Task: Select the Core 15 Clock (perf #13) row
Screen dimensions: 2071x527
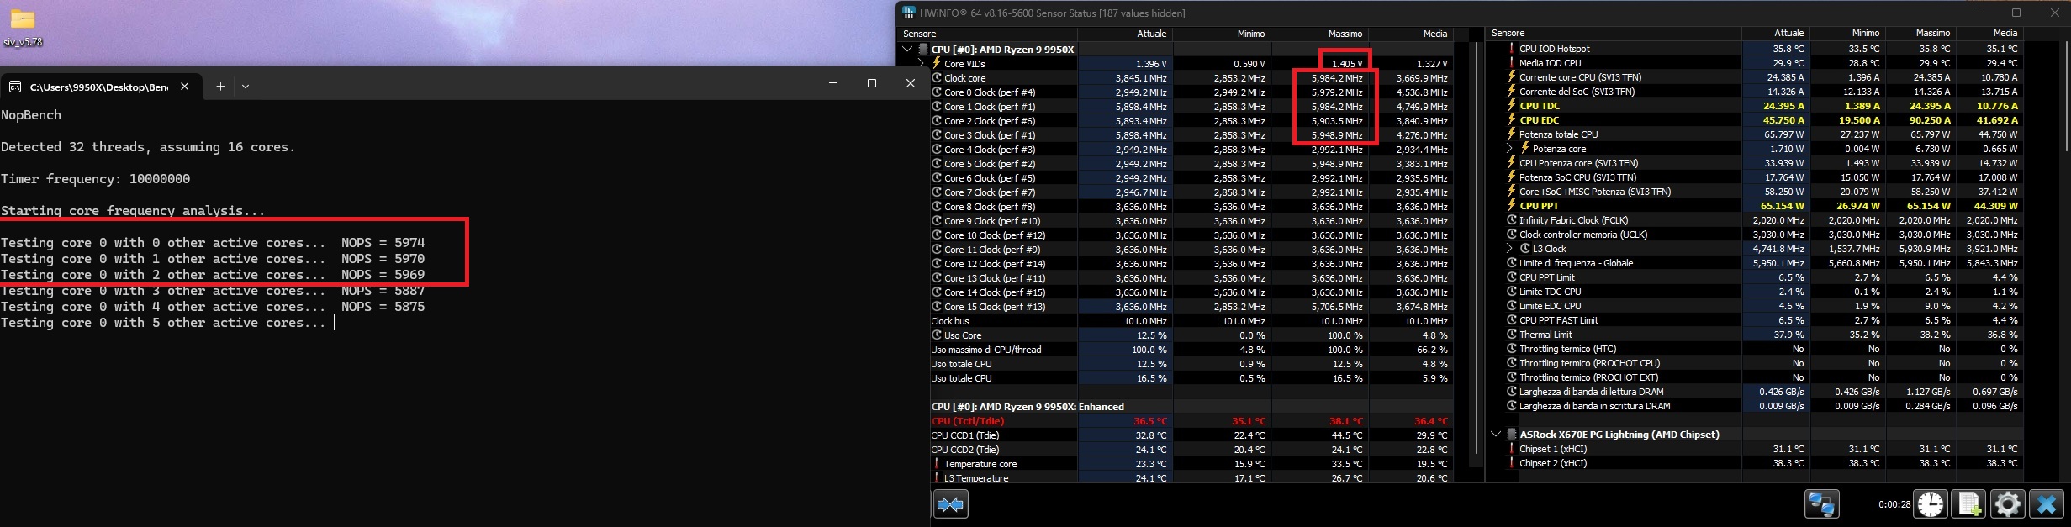Action: [1191, 307]
